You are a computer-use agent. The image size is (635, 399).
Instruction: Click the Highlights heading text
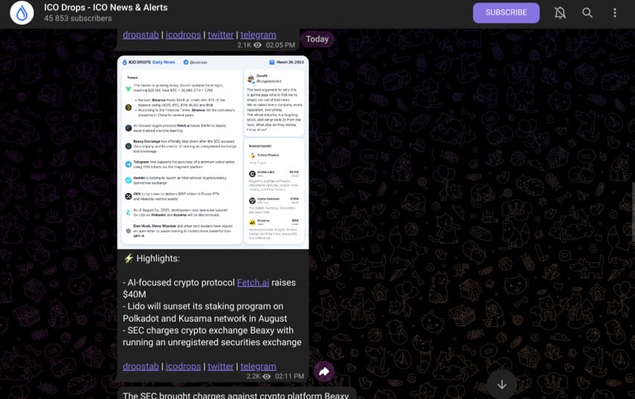tap(158, 259)
